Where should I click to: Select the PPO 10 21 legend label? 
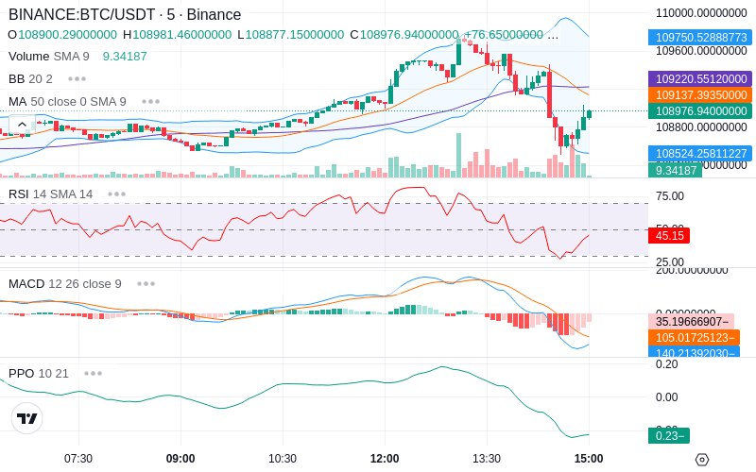coord(39,373)
